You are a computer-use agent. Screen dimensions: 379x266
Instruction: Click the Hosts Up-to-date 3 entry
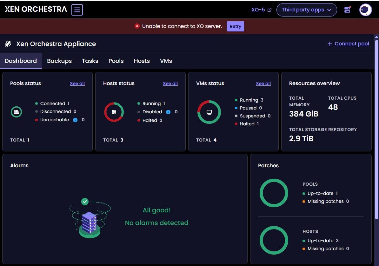coord(321,241)
